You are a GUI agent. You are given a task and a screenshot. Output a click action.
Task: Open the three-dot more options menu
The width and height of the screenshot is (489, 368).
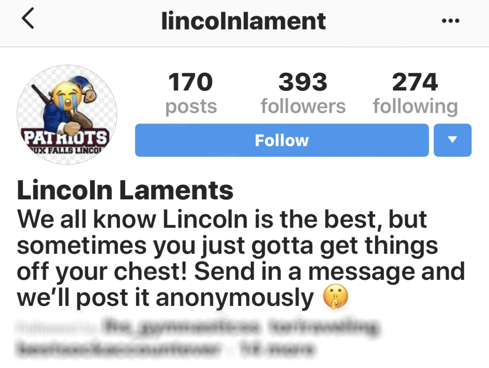[450, 21]
